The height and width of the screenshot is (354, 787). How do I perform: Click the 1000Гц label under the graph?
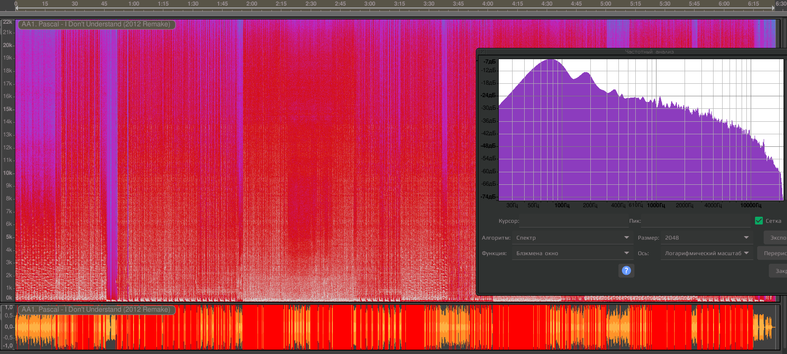point(656,205)
